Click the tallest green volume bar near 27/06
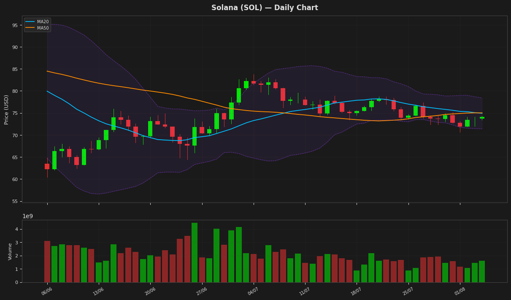Viewport: 511px width, 300px height. (195, 252)
